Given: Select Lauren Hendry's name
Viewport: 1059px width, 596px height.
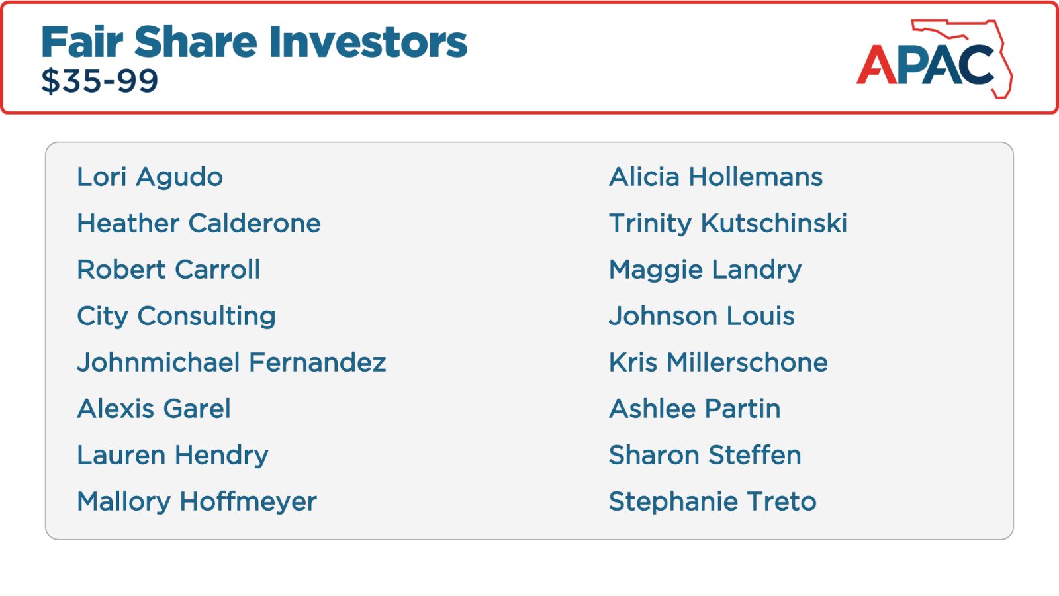Looking at the screenshot, I should point(173,456).
